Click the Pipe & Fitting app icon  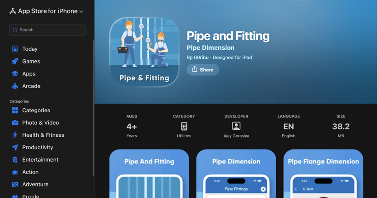point(144,52)
